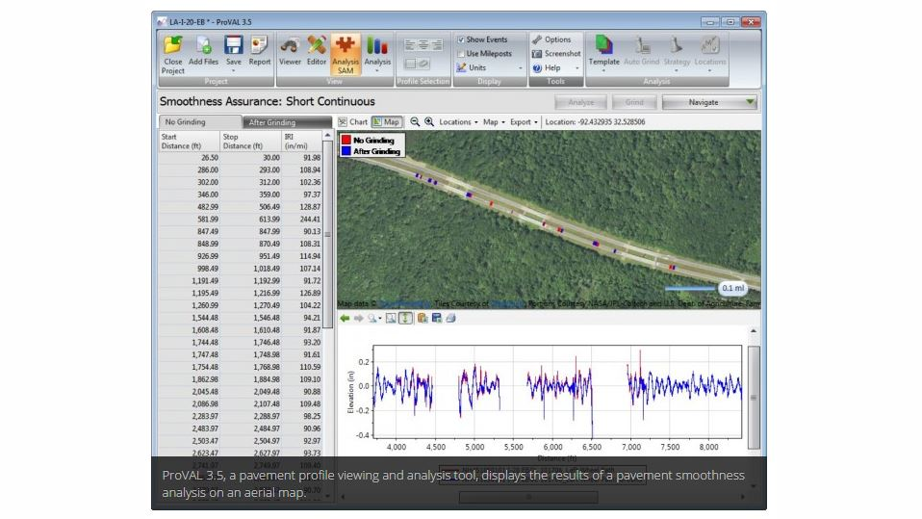Image resolution: width=922 pixels, height=519 pixels.
Task: Copy chart to clipboard icon
Action: tap(423, 319)
